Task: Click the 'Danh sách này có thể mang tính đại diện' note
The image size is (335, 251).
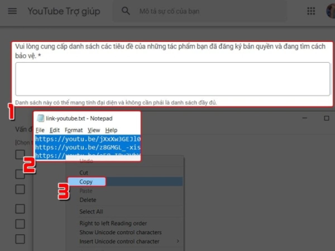Action: [x=116, y=103]
